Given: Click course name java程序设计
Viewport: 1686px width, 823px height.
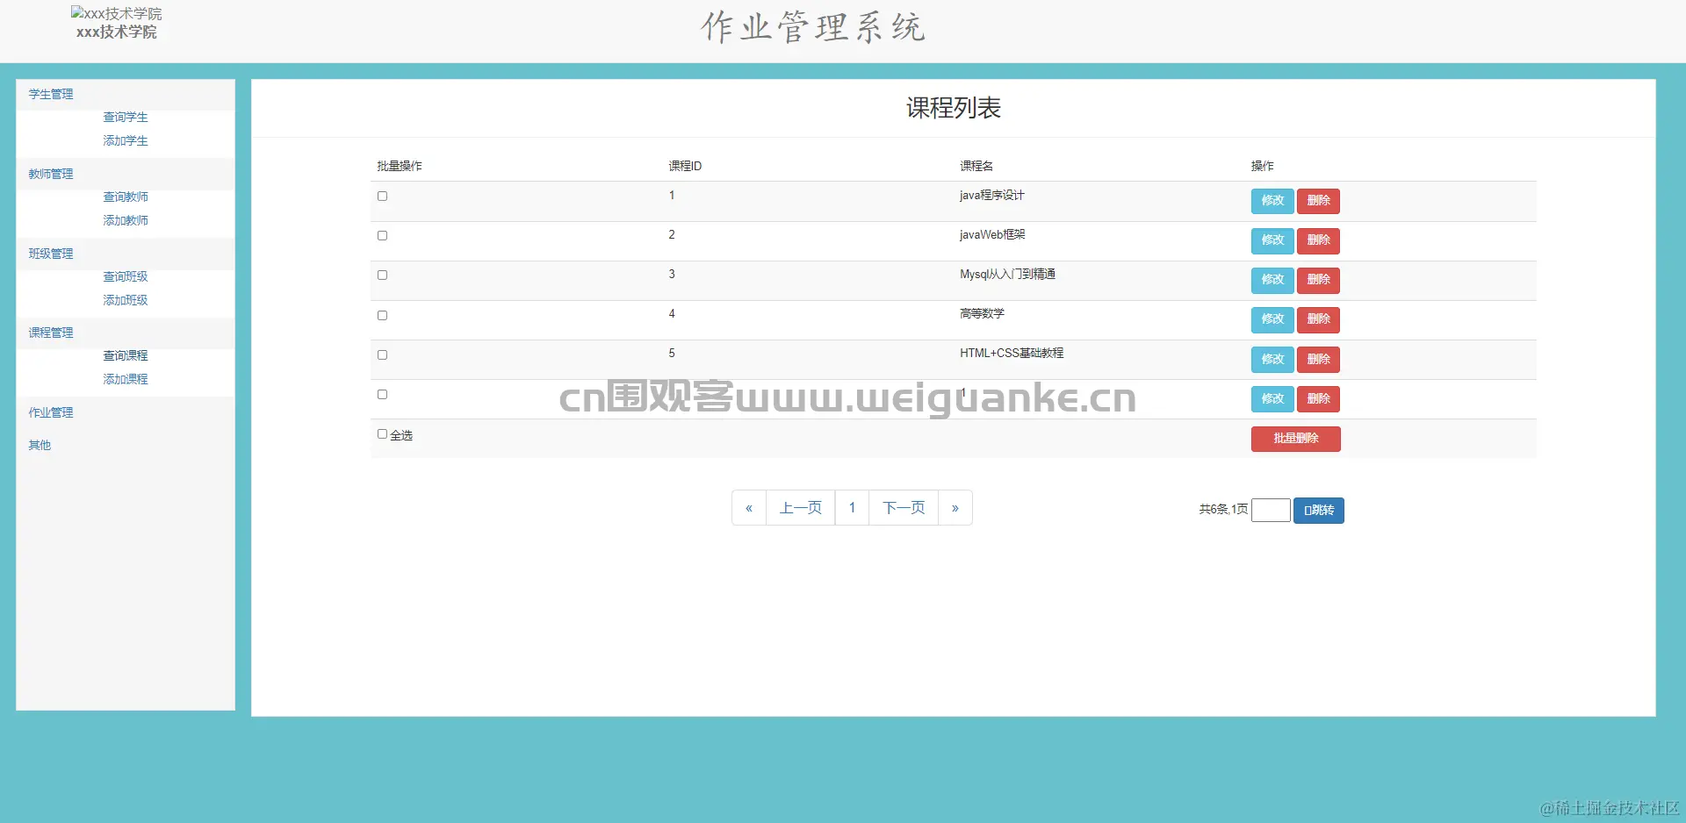Looking at the screenshot, I should (992, 196).
